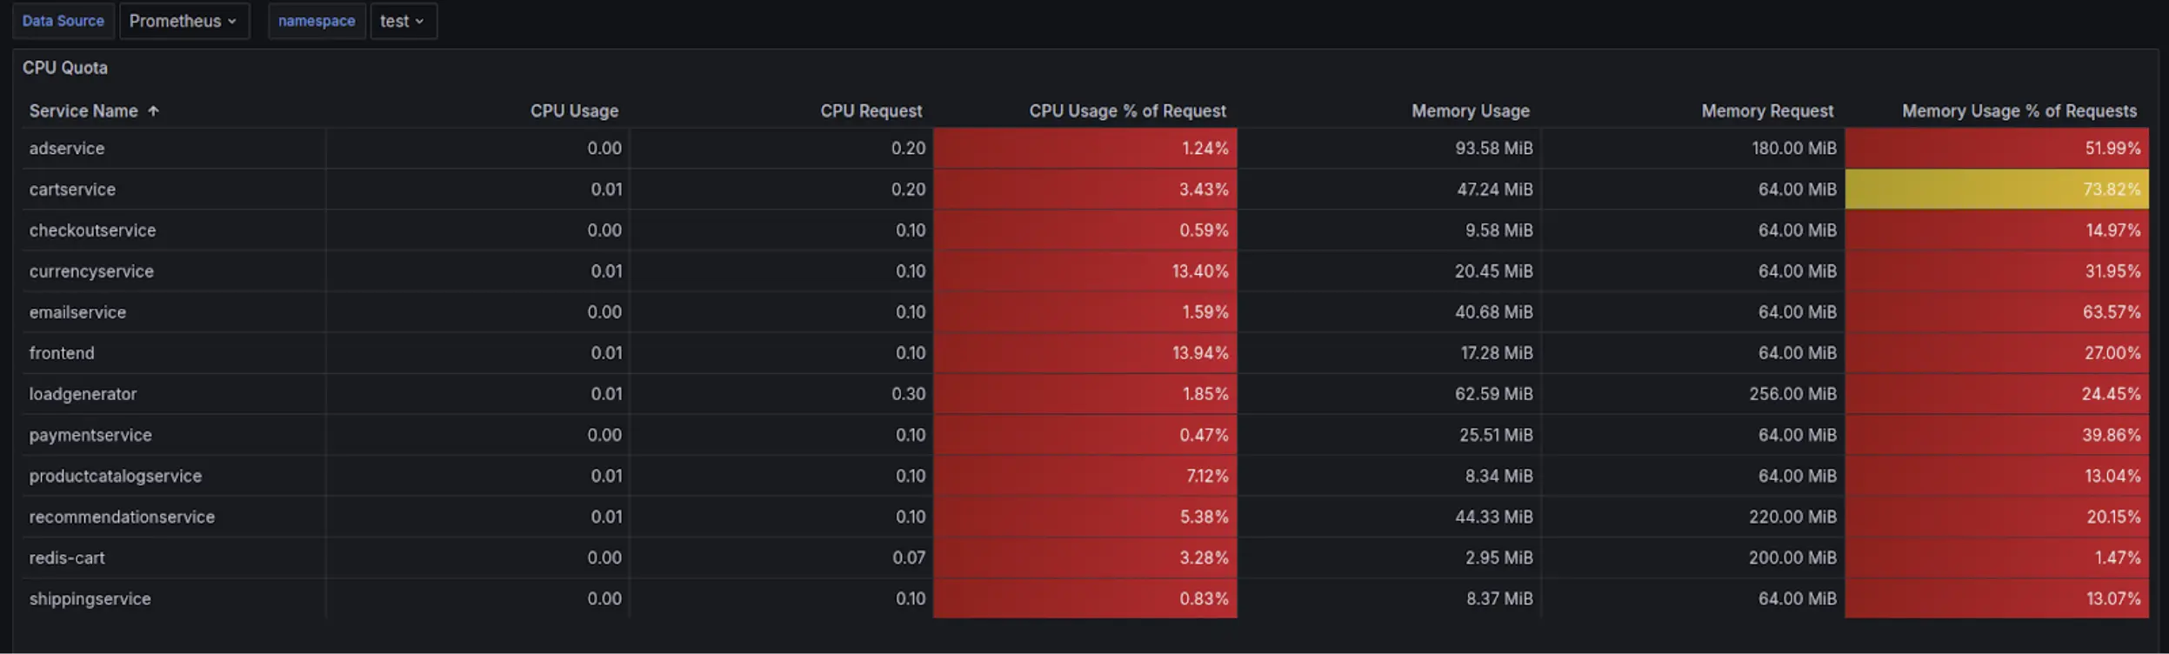Open the CPU Quota panel title menu

click(65, 67)
